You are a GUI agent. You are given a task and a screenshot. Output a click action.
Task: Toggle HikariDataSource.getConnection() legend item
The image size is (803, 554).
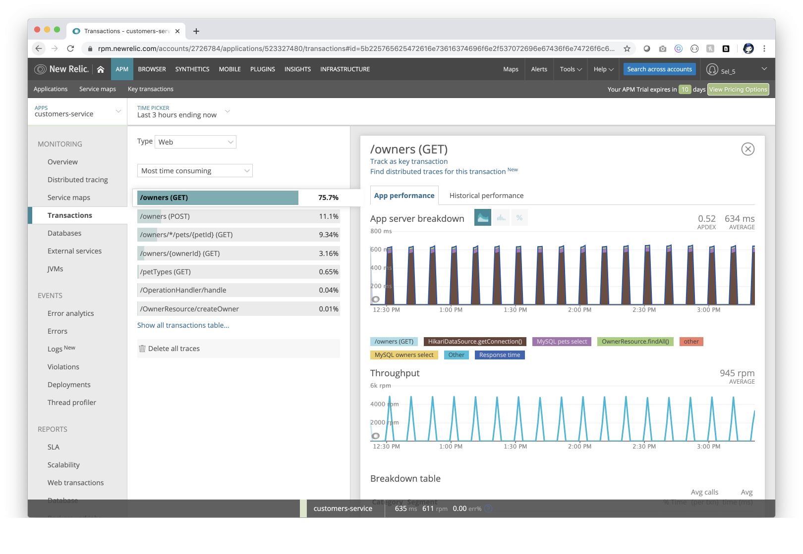(475, 342)
